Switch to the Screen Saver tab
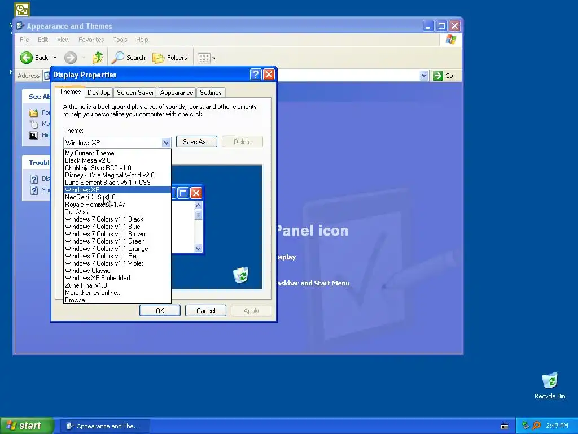The width and height of the screenshot is (578, 434). coord(135,93)
